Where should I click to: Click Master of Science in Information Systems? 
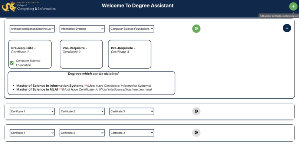tap(50, 86)
